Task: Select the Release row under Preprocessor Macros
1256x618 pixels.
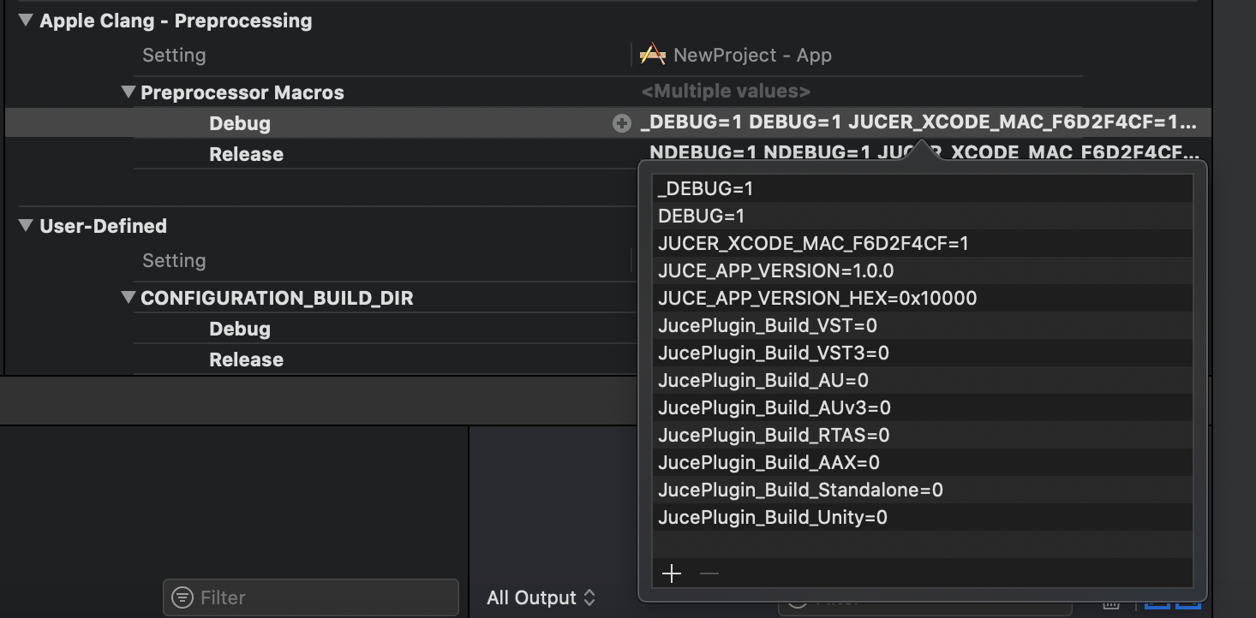Action: (x=246, y=154)
